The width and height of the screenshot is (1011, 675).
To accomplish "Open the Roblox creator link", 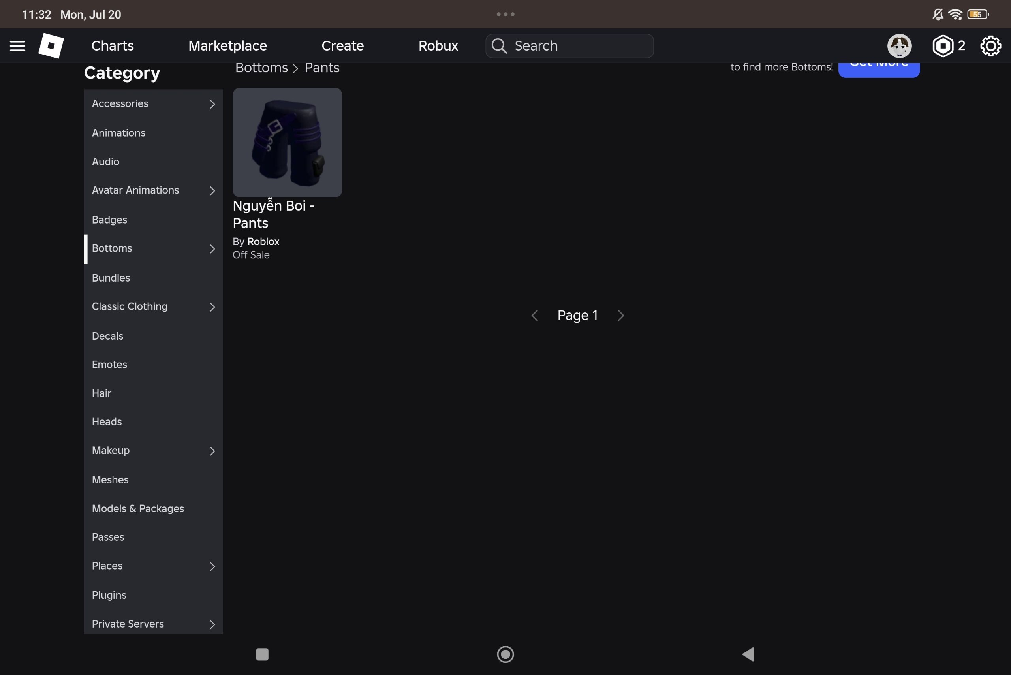I will [x=263, y=241].
